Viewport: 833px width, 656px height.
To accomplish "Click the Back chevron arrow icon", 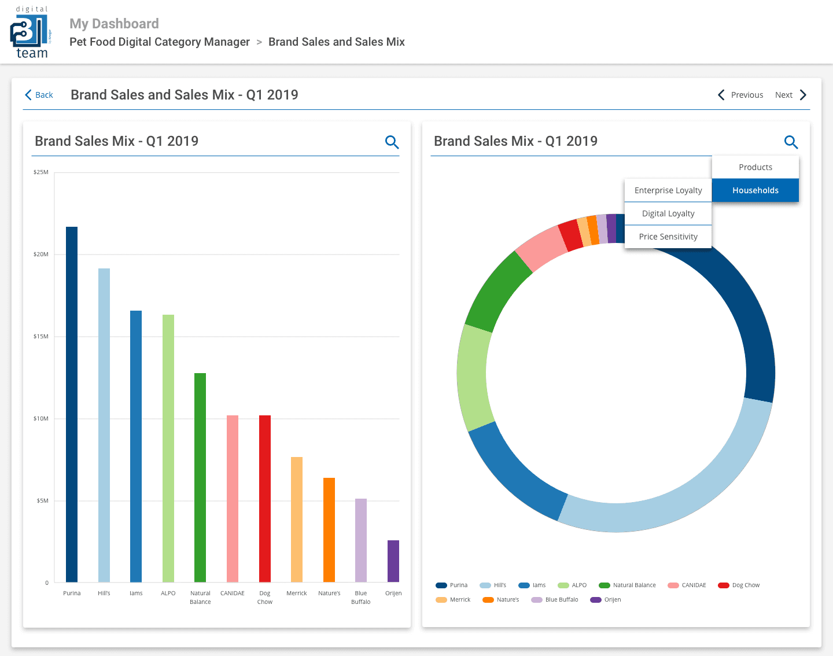I will point(28,95).
